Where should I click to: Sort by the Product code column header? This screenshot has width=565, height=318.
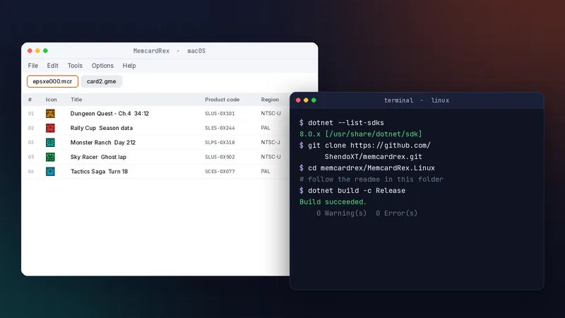coord(222,100)
